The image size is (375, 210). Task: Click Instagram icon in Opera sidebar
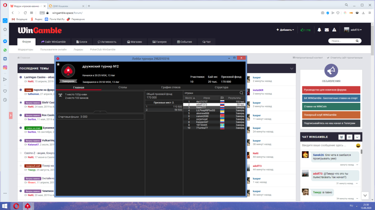pos(5,67)
